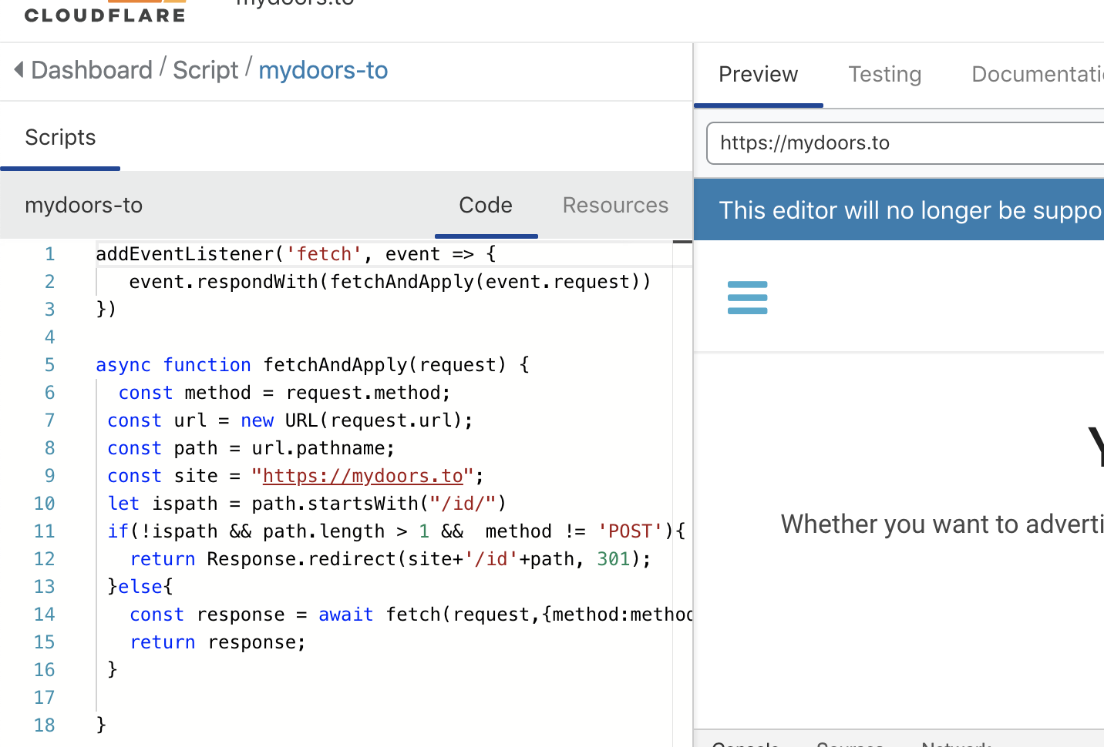Viewport: 1104px width, 747px height.
Task: Open the Script breadcrumb link
Action: tap(205, 70)
